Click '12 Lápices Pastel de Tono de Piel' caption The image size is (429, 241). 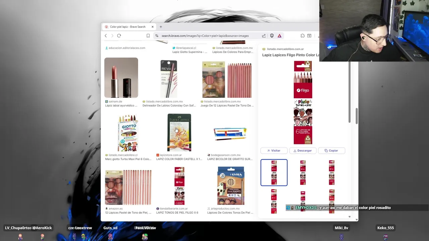(x=128, y=213)
